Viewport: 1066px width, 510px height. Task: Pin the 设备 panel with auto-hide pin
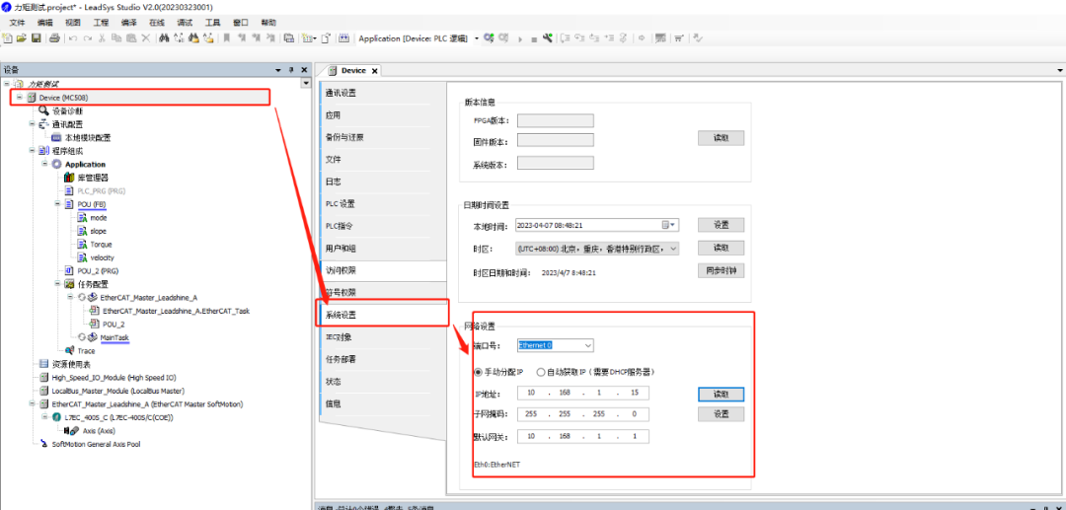[x=290, y=70]
